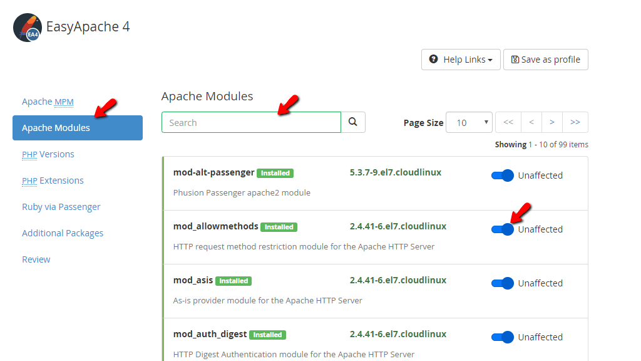The image size is (641, 361).
Task: Click the search magnifier button
Action: [353, 122]
